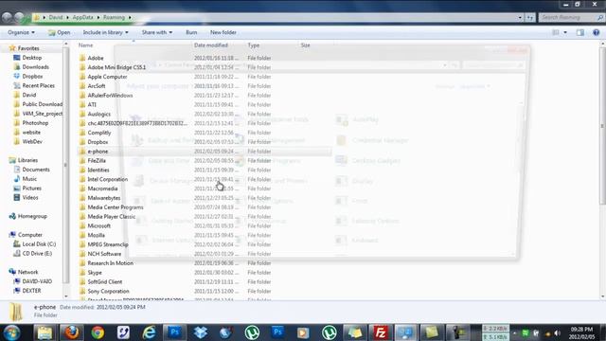Navigate to AppData in the breadcrumb

(x=82, y=17)
